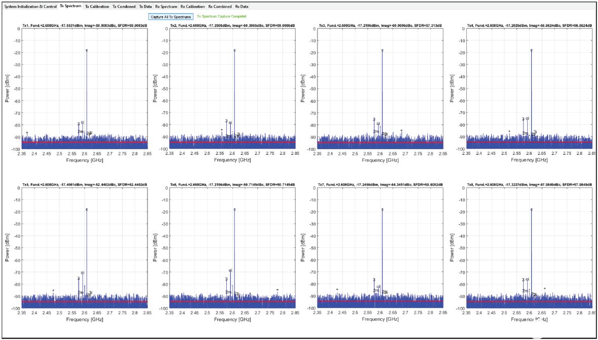Click the Capture All Tx Spectrums button
598x340 pixels.
pos(171,17)
